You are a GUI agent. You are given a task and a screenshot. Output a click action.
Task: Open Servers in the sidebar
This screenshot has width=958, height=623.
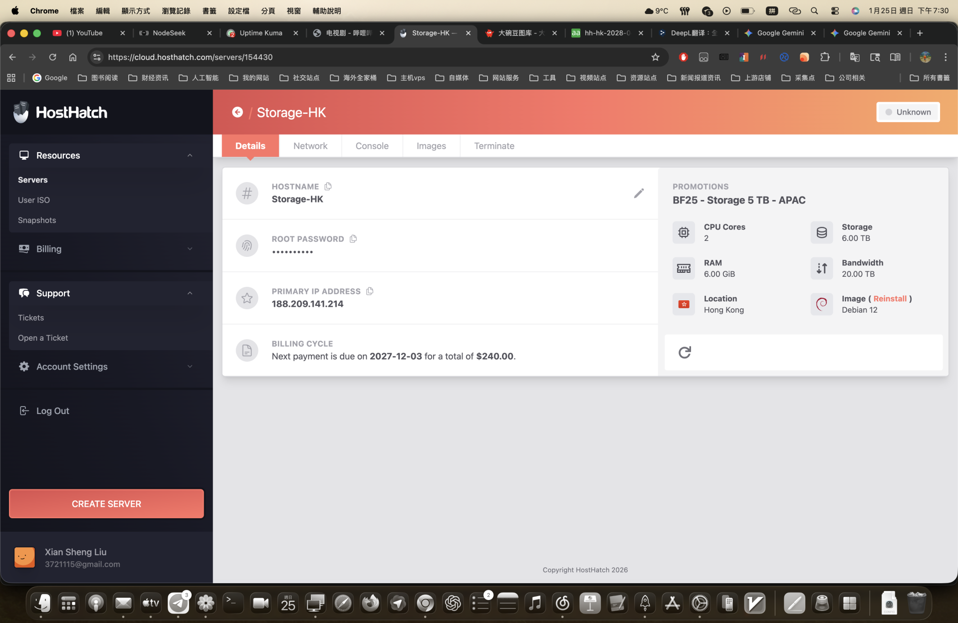(33, 180)
